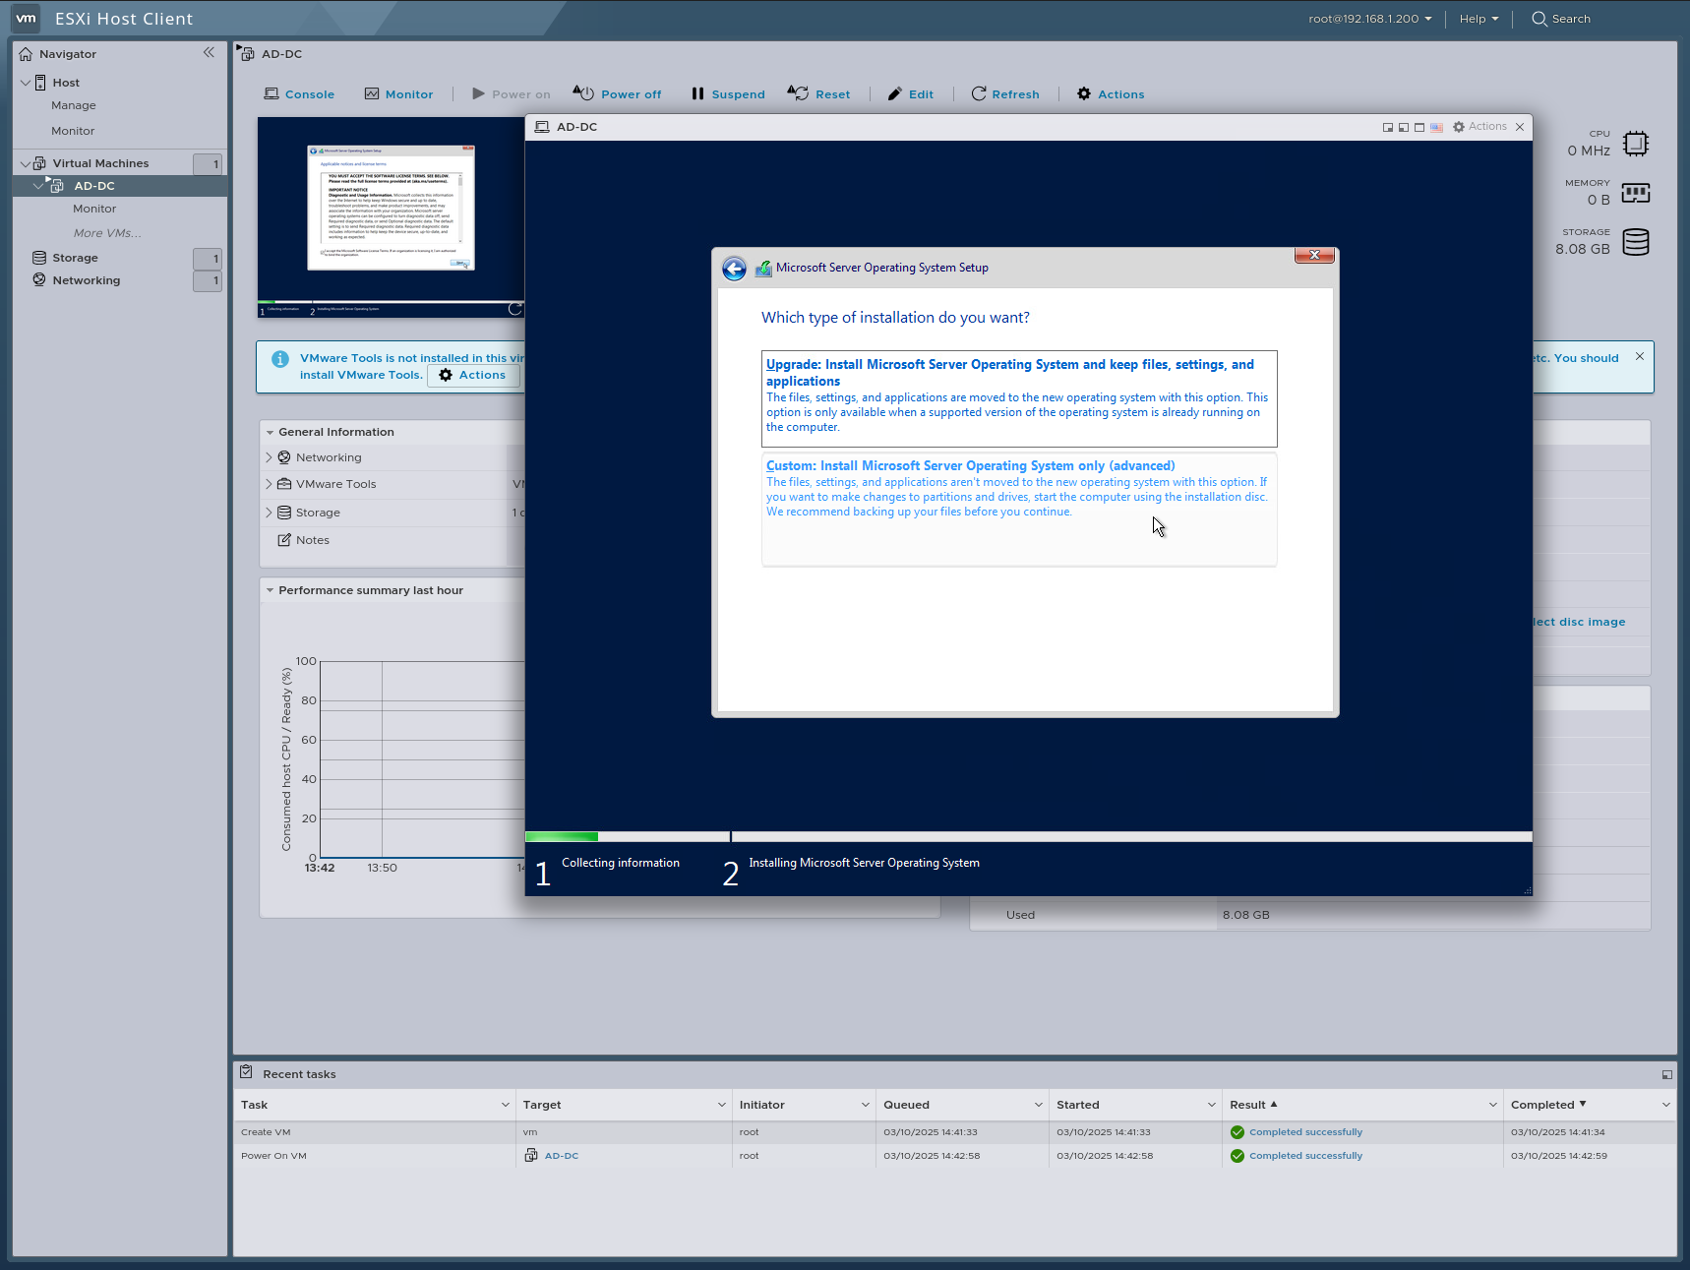Select Storage in the Navigator
The width and height of the screenshot is (1690, 1270).
click(74, 257)
